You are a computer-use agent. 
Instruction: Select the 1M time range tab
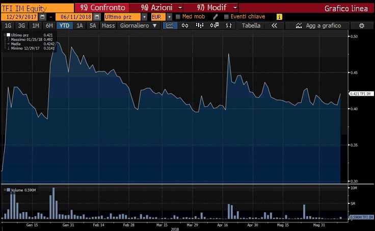(x=35, y=25)
